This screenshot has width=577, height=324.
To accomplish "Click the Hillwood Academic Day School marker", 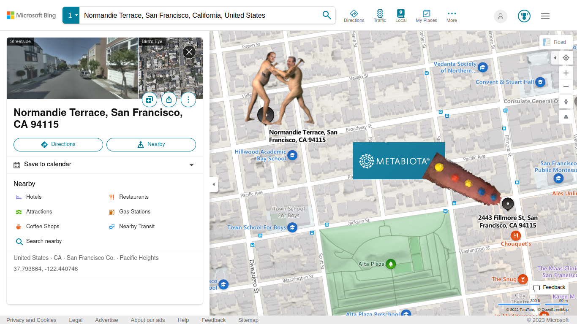I will coord(292,156).
